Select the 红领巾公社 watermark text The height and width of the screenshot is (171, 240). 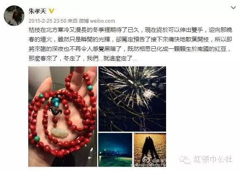coord(213,159)
